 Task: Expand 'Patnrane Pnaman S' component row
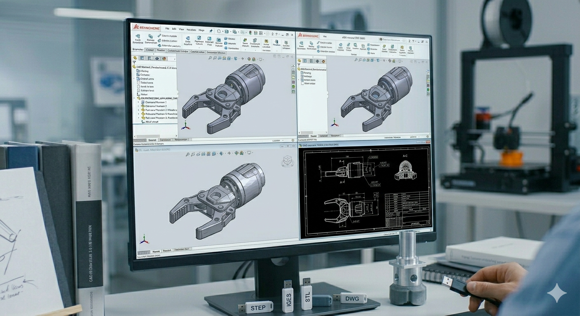138,114
